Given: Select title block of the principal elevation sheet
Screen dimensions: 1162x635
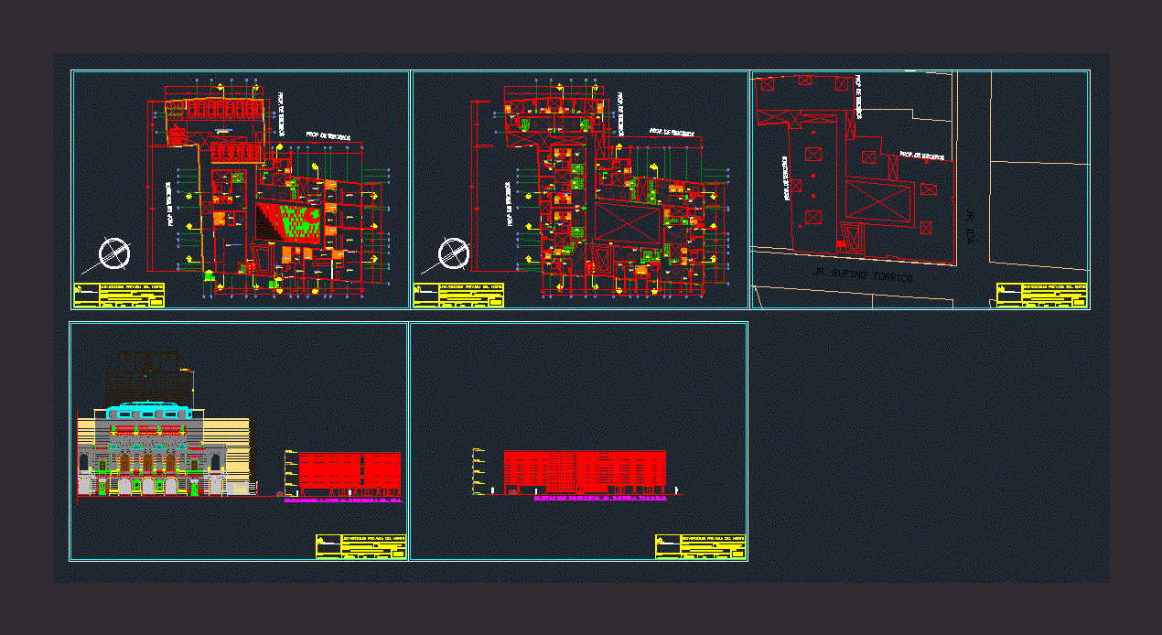Looking at the screenshot, I should 700,546.
